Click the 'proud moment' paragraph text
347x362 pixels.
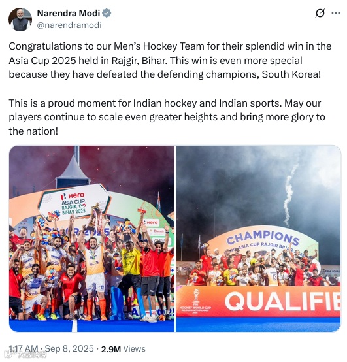coord(167,117)
